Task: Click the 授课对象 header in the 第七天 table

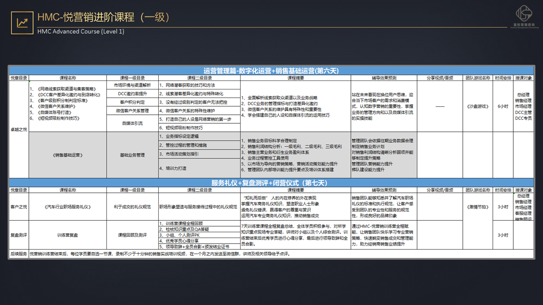Action: coord(523,190)
